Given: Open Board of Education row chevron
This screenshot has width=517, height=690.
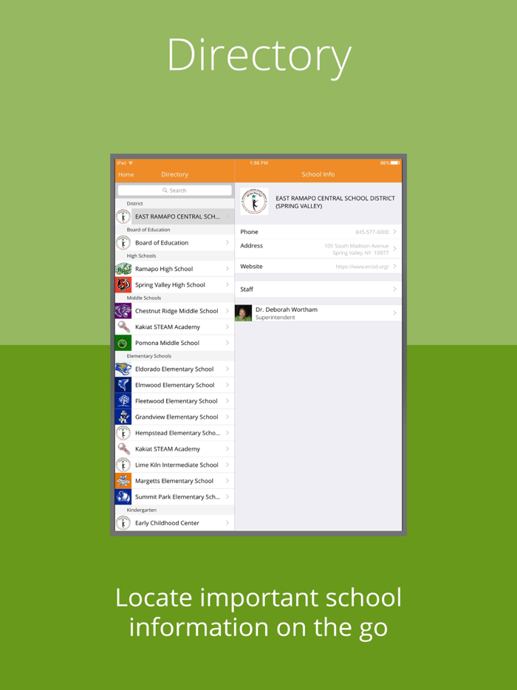Looking at the screenshot, I should point(227,242).
